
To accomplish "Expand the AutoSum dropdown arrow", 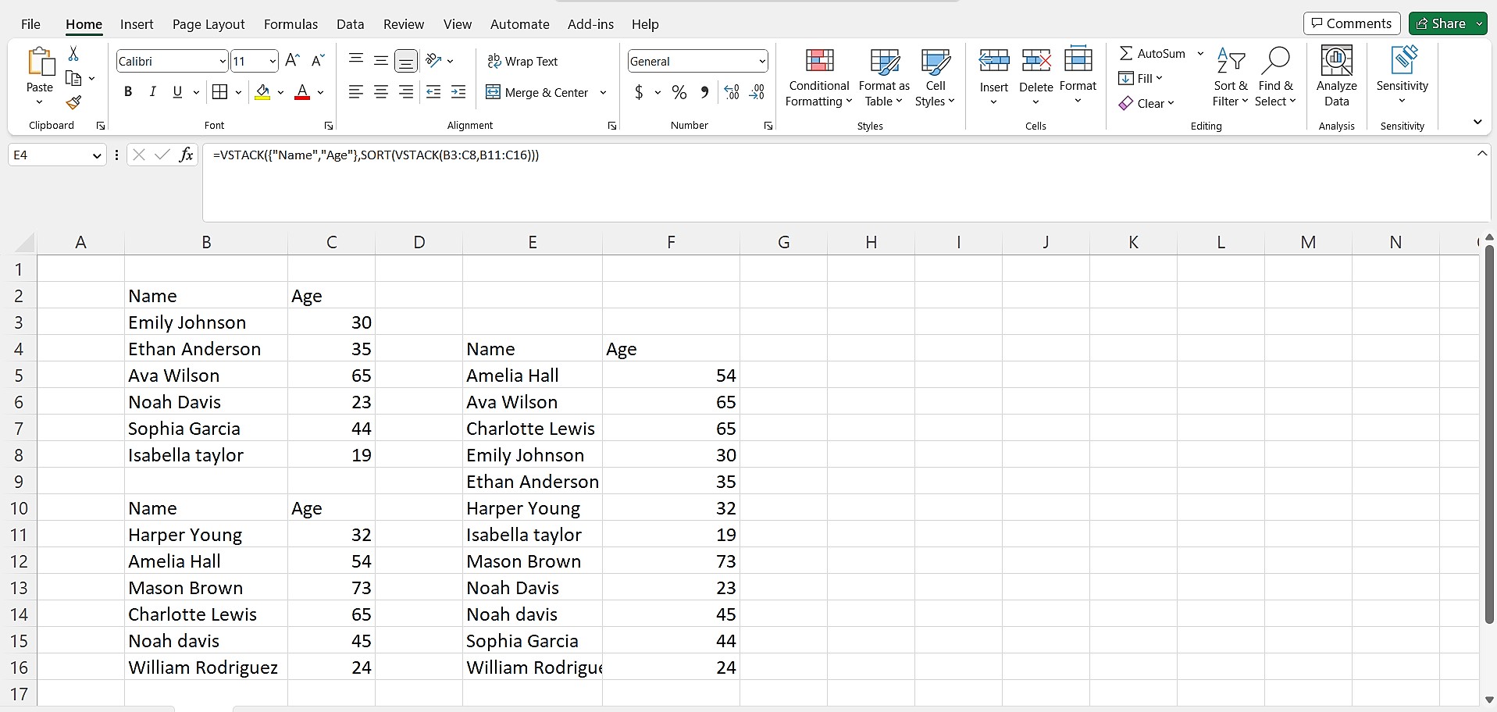I will (1200, 53).
